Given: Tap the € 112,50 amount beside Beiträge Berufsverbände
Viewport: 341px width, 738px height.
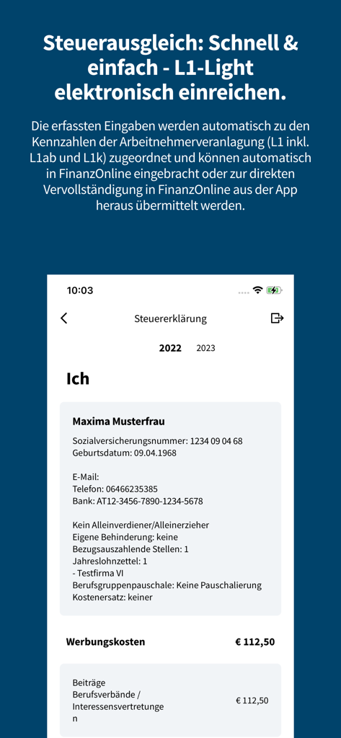Looking at the screenshot, I should tap(252, 701).
